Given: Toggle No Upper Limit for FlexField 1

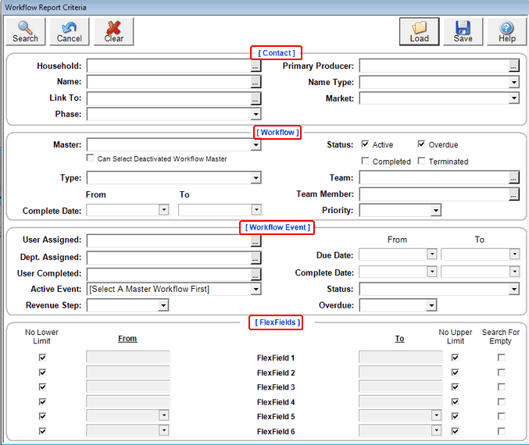Looking at the screenshot, I should [455, 358].
